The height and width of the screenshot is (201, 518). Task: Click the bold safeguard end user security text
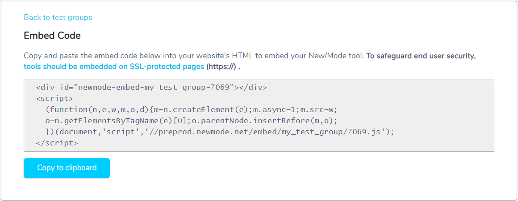(421, 56)
